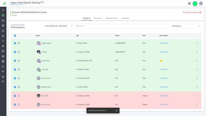Click Add Note for Abigail Adams
The image size is (206, 116).
[164, 43]
